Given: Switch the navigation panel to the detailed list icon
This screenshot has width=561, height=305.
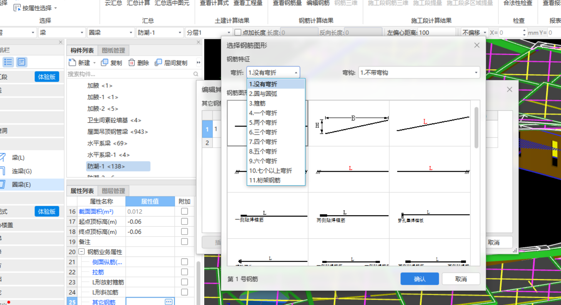Looking at the screenshot, I should (21, 62).
